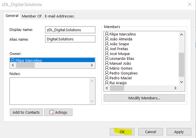
Task: Click the Owner box scroll-left arrow
Action: click(x=13, y=65)
